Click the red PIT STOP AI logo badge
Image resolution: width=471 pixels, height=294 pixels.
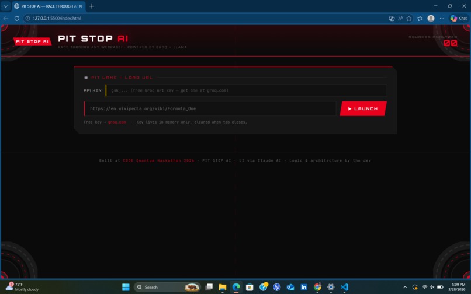(x=33, y=41)
